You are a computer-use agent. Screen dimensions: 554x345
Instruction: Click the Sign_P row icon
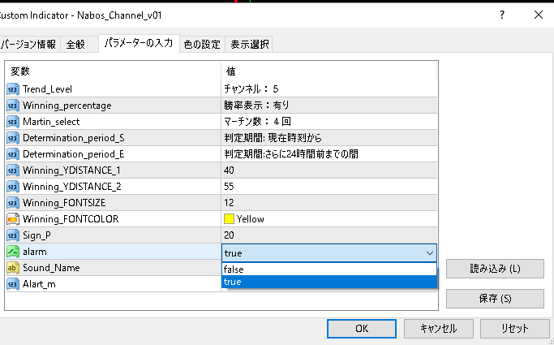click(13, 235)
